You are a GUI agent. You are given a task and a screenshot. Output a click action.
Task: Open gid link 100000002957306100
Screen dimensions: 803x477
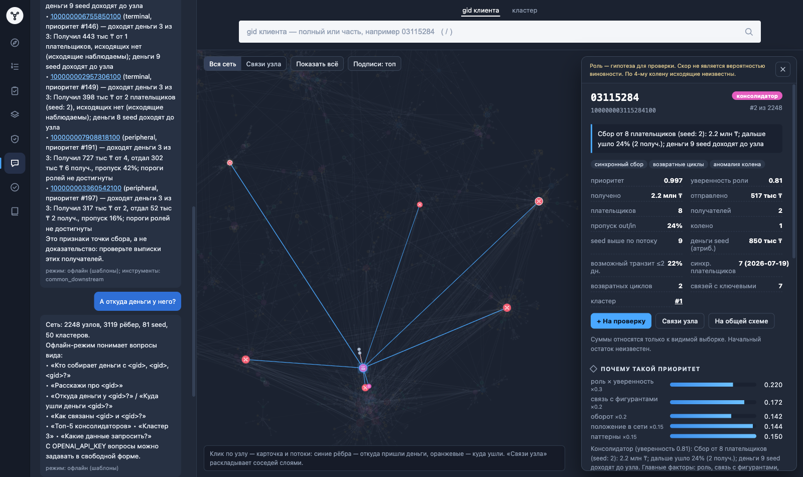(x=86, y=76)
